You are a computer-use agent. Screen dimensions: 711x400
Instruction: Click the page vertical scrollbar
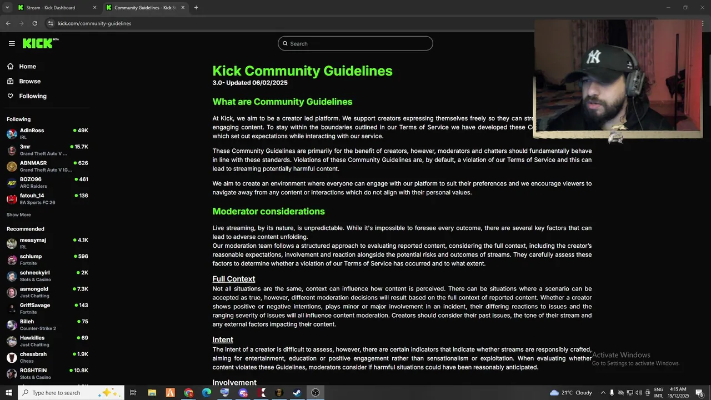(x=709, y=81)
